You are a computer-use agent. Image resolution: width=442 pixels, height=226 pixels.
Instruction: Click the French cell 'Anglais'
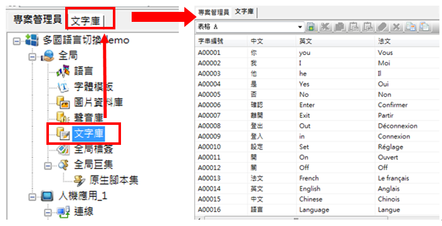(x=389, y=189)
